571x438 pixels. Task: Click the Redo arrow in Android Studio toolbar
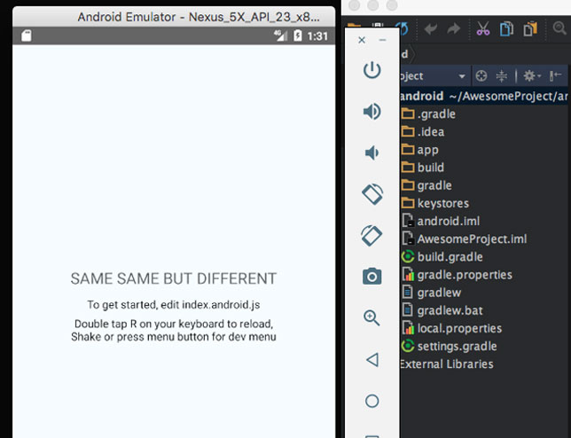[454, 28]
